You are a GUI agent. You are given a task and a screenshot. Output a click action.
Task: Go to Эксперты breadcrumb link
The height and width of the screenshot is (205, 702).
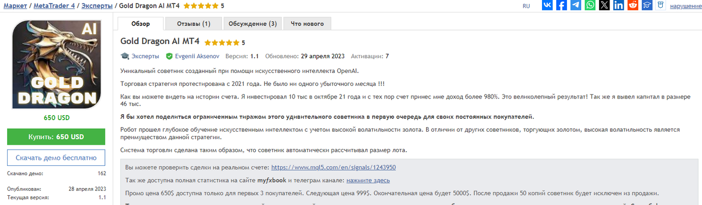click(x=97, y=6)
